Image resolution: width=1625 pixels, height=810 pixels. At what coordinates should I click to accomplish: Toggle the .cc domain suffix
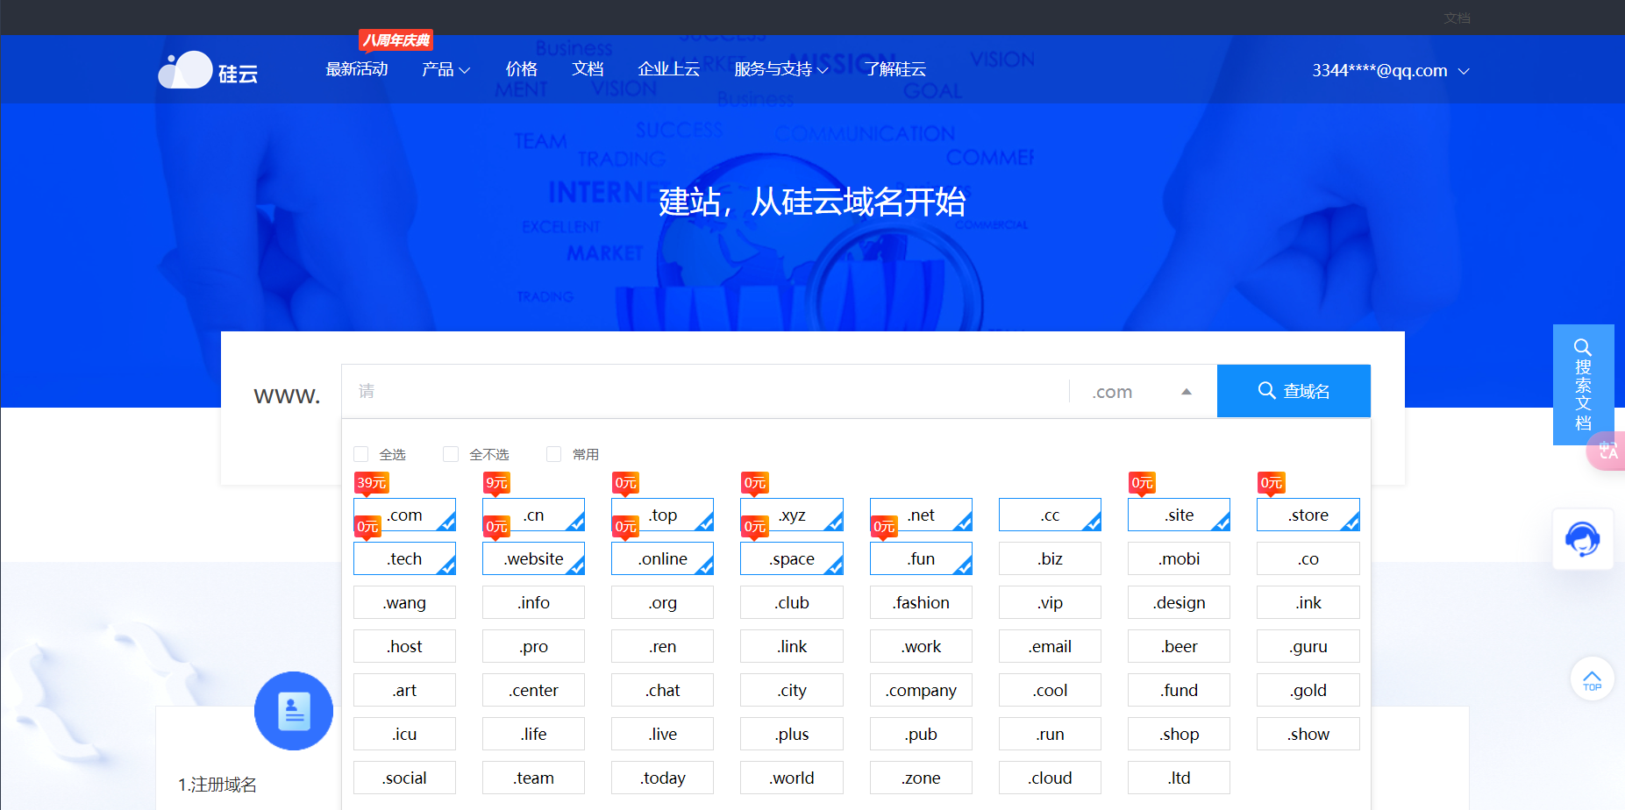[x=1050, y=515]
